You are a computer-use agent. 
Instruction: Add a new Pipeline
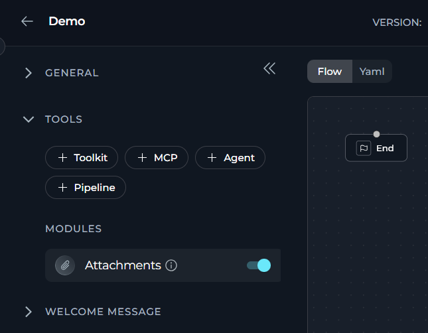86,188
